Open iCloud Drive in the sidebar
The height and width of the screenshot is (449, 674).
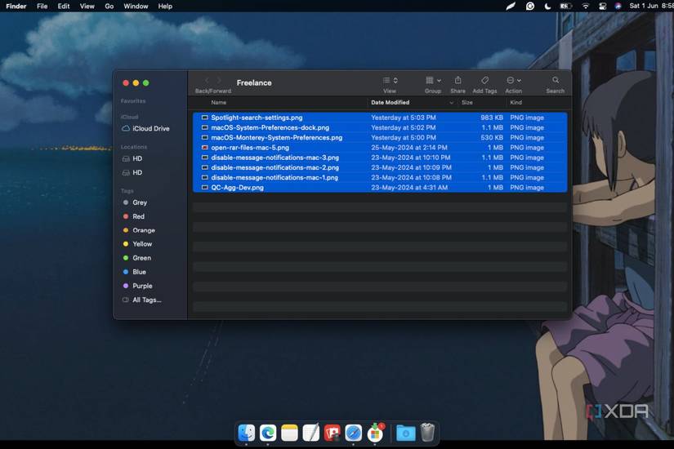(150, 129)
